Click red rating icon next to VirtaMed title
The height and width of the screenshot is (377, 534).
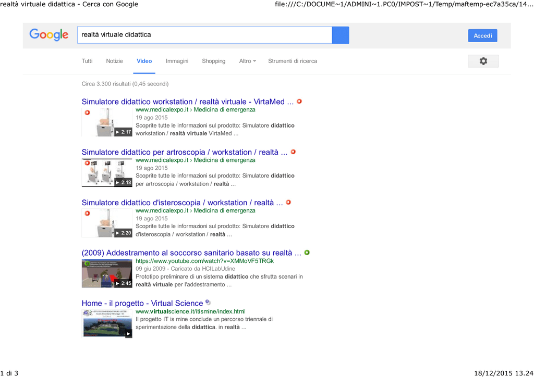point(299,102)
